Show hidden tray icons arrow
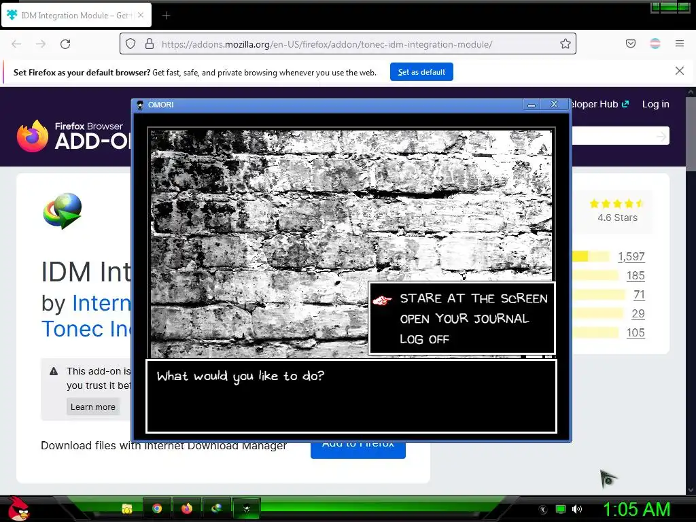This screenshot has width=696, height=522. point(543,509)
